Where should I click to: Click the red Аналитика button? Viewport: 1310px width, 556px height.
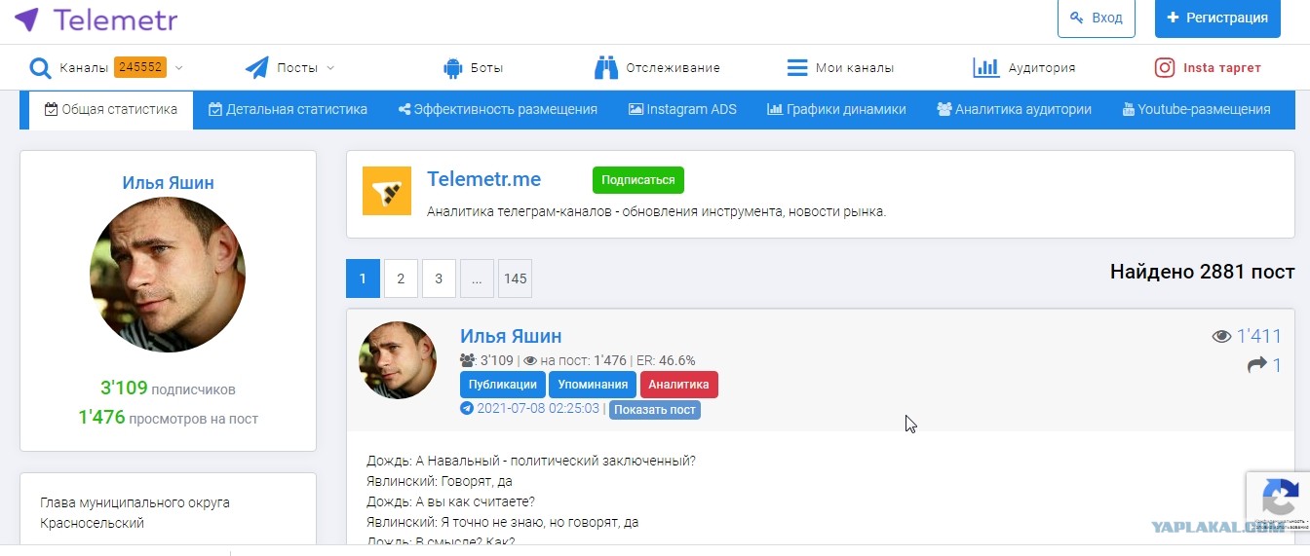click(x=679, y=385)
